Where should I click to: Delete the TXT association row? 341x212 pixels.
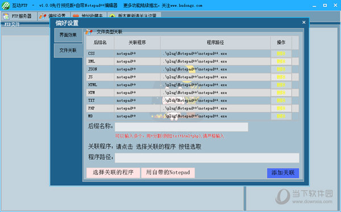point(281,101)
